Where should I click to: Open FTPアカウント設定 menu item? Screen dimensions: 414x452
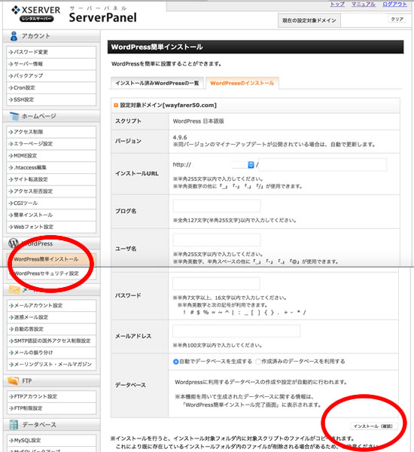point(51,397)
